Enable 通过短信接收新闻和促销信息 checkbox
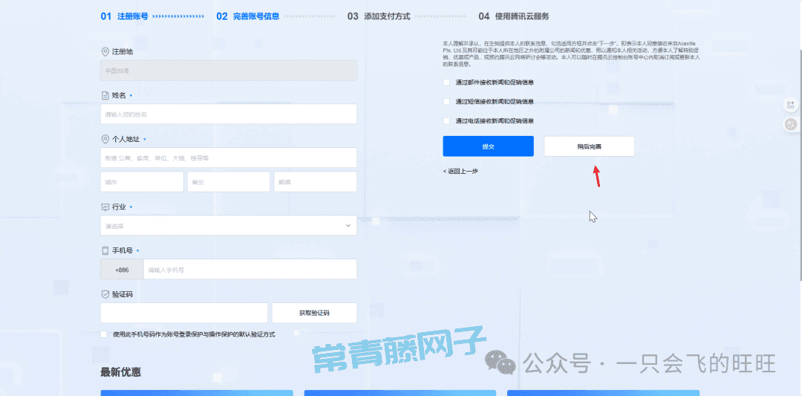 click(x=446, y=102)
